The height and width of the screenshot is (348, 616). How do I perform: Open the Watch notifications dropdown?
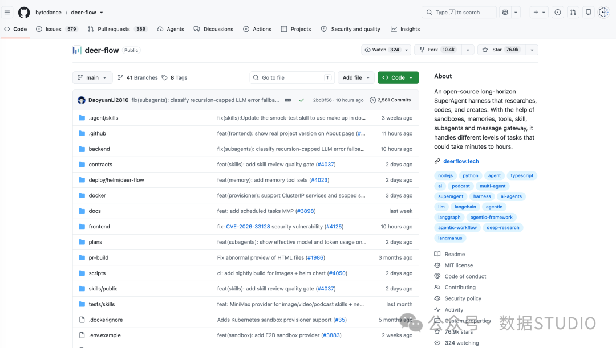(x=386, y=50)
